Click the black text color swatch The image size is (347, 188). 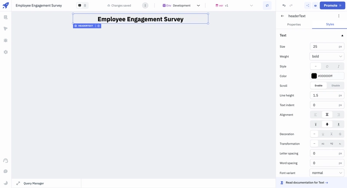[314, 76]
